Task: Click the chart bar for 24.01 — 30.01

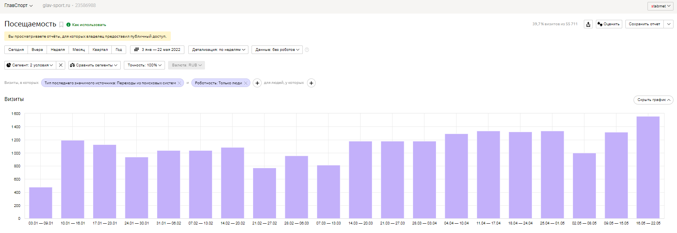Action: (x=137, y=188)
